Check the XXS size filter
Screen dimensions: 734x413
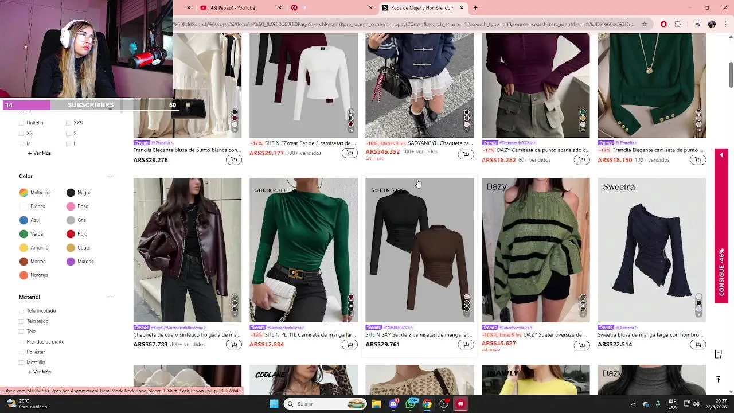[x=68, y=123]
